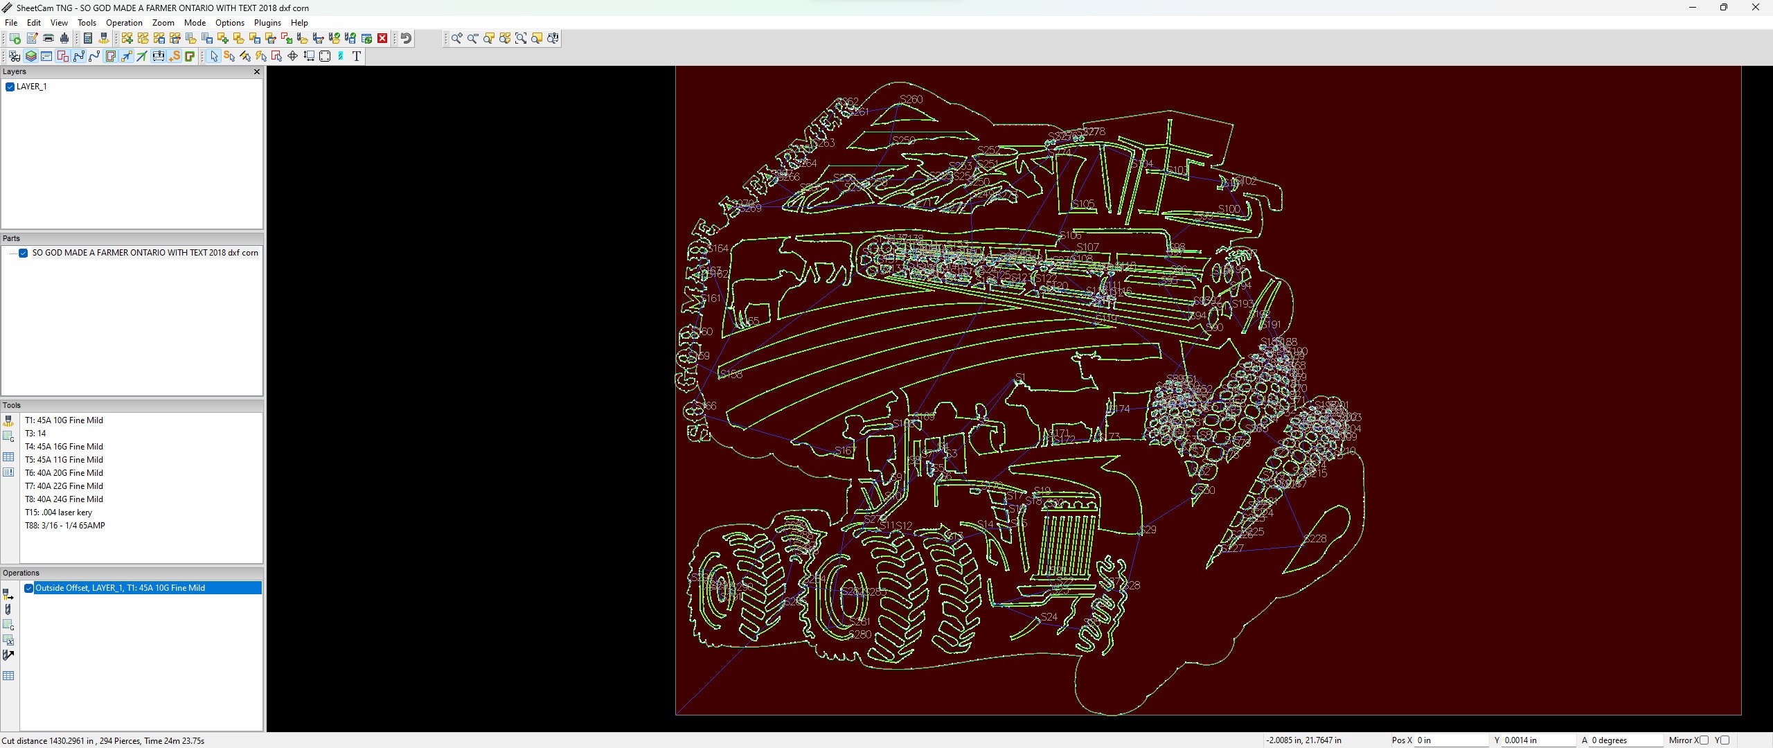The height and width of the screenshot is (748, 1773).
Task: Activate the contour selection arrow tool
Action: click(x=276, y=56)
